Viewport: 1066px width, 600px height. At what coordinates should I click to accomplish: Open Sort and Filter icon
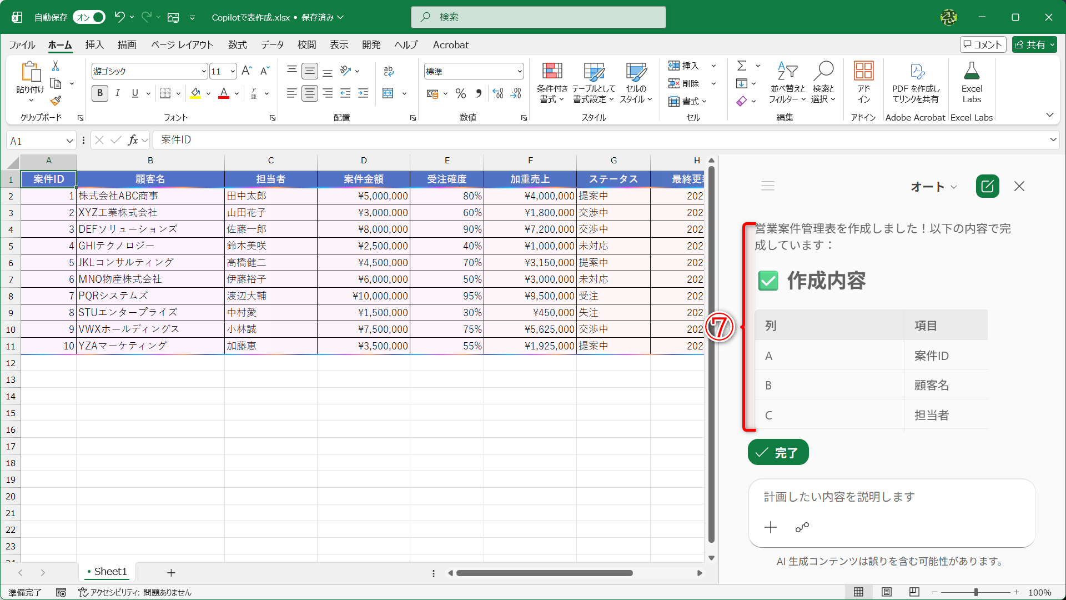[x=787, y=71]
